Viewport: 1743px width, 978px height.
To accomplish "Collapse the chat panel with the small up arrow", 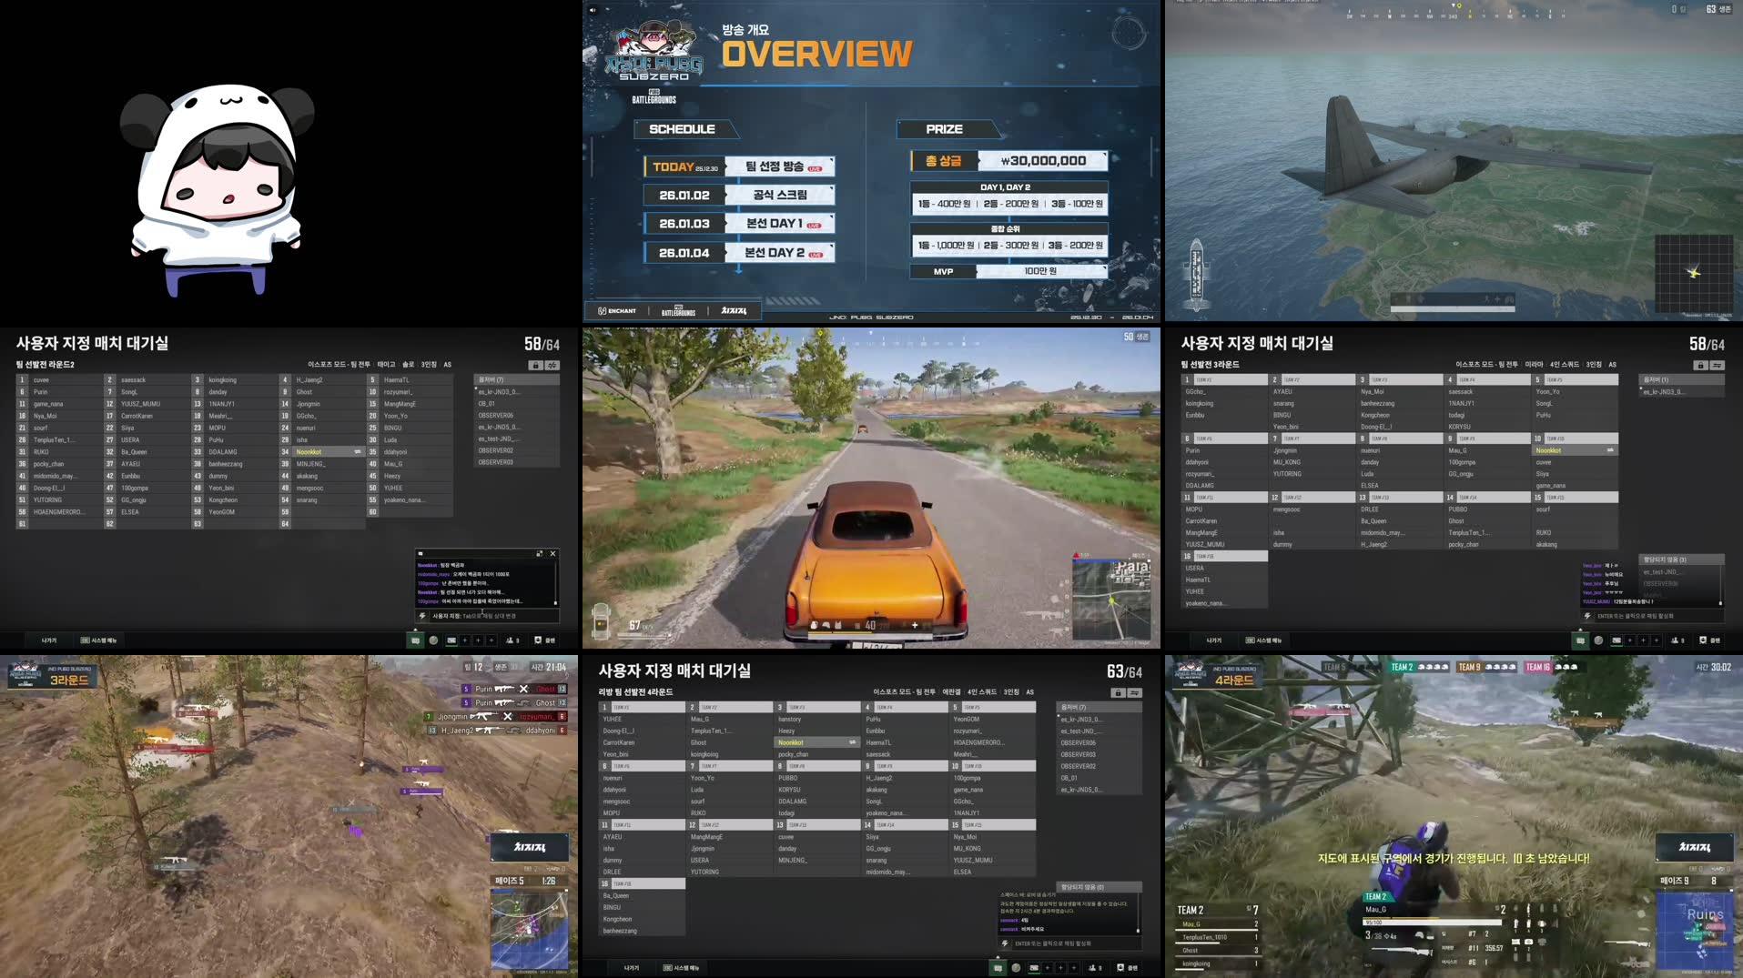I will tap(416, 630).
